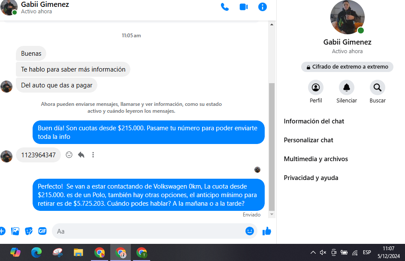
Task: Start a video call in chat header
Action: [244, 7]
